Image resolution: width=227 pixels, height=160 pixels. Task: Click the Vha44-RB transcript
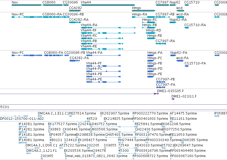(102, 44)
